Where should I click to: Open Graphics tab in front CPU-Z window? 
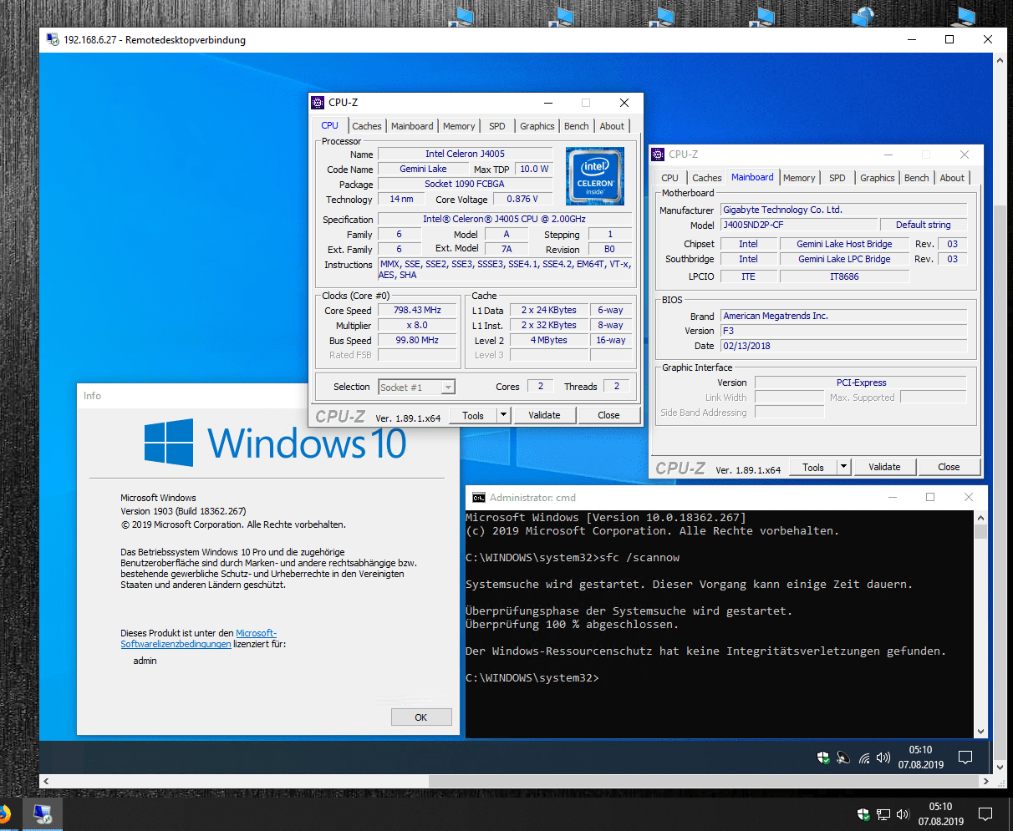[x=537, y=126]
